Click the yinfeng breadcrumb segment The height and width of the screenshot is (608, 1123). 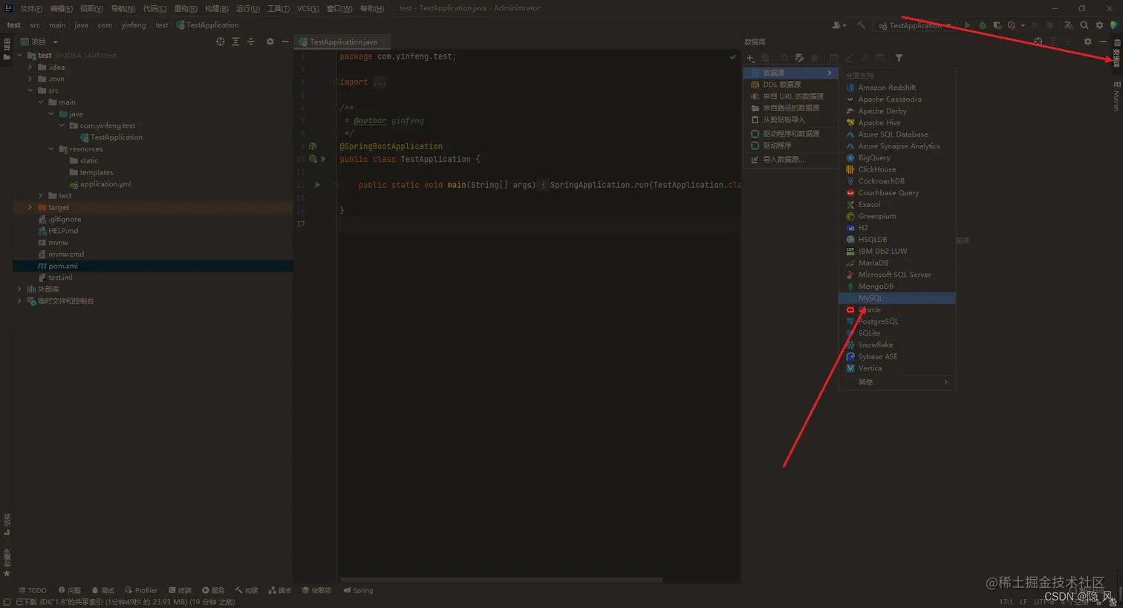point(134,25)
